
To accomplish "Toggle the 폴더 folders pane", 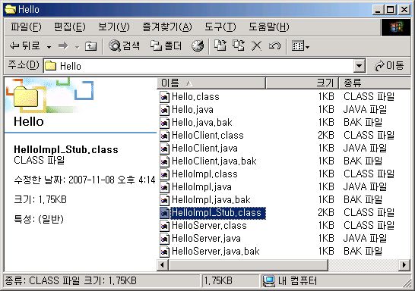I will [166, 46].
